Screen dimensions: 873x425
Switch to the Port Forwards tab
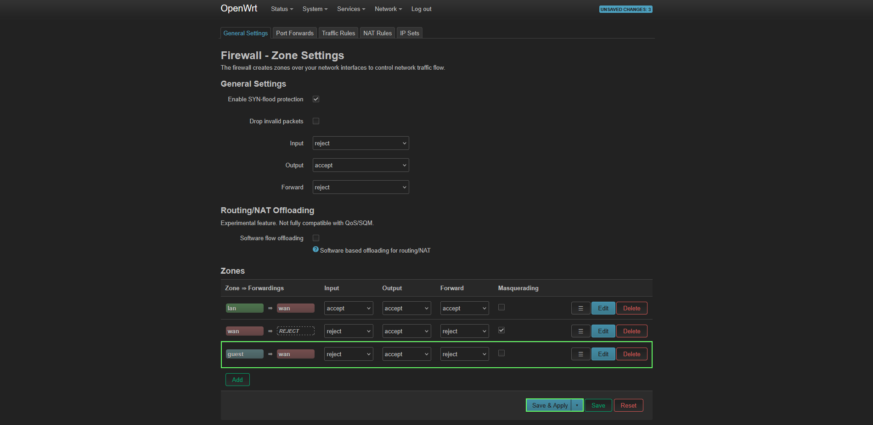295,33
